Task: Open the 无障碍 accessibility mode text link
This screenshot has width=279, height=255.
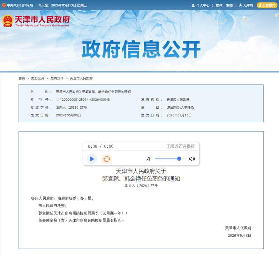Action: point(248,5)
